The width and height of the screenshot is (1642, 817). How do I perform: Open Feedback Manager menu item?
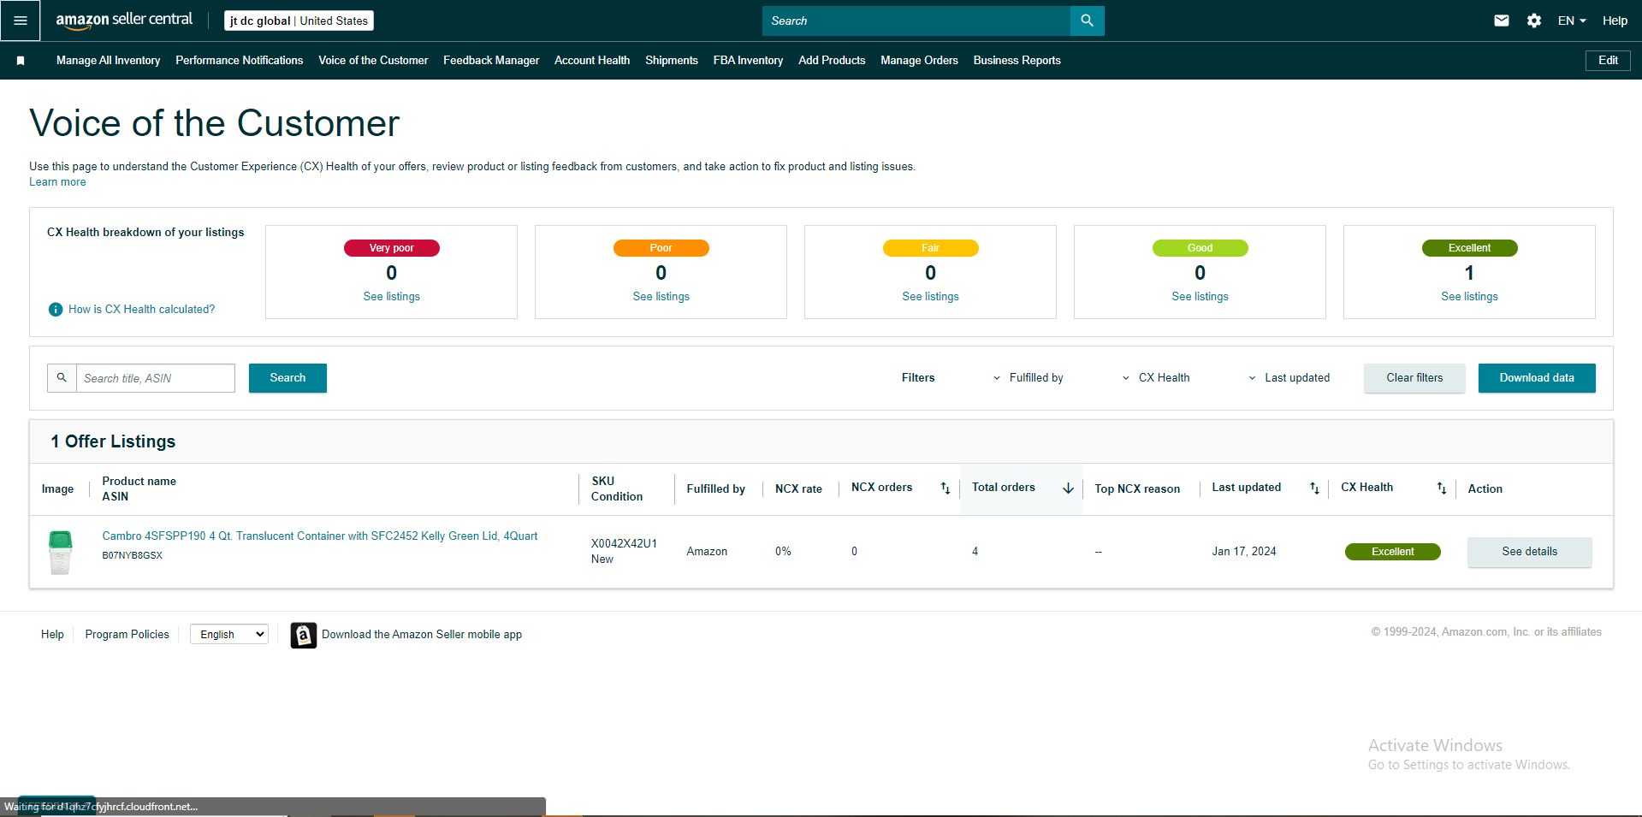tap(491, 61)
